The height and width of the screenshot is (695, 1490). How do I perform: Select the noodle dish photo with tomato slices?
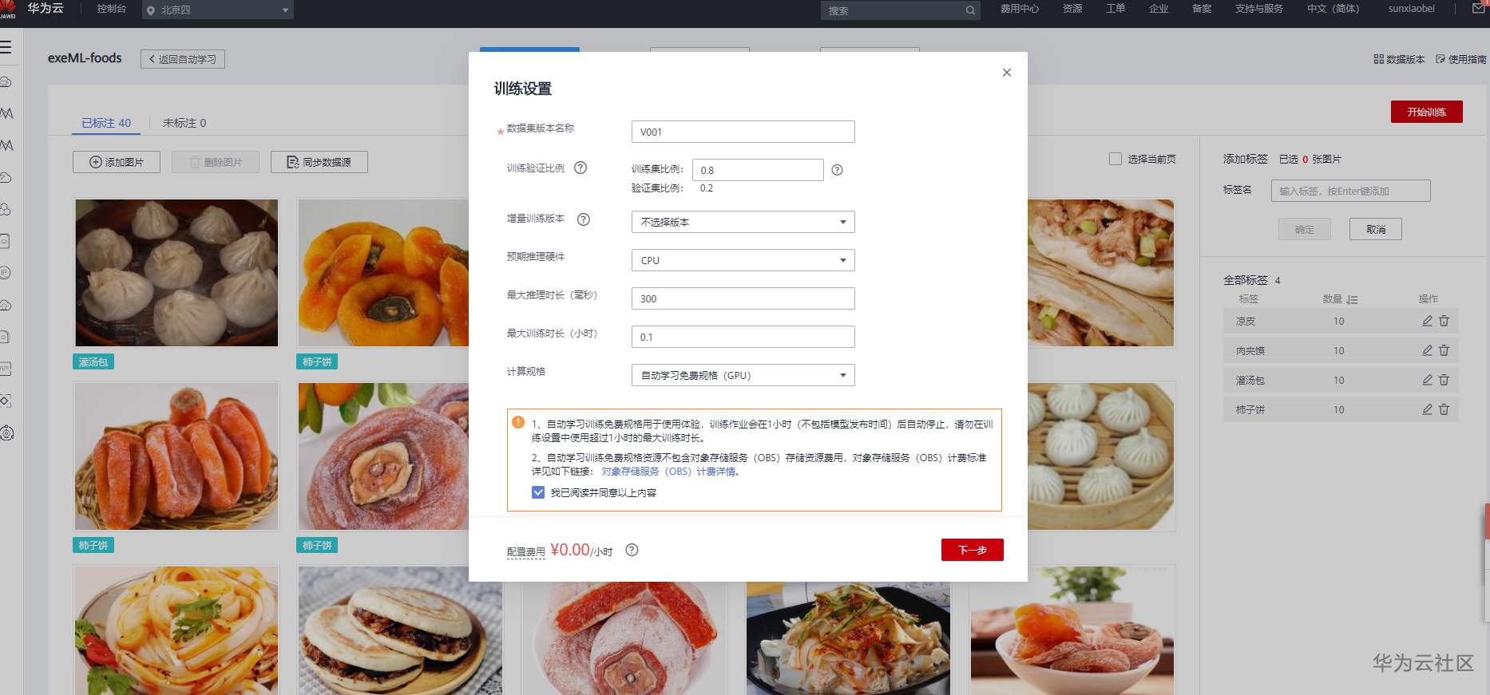[176, 631]
